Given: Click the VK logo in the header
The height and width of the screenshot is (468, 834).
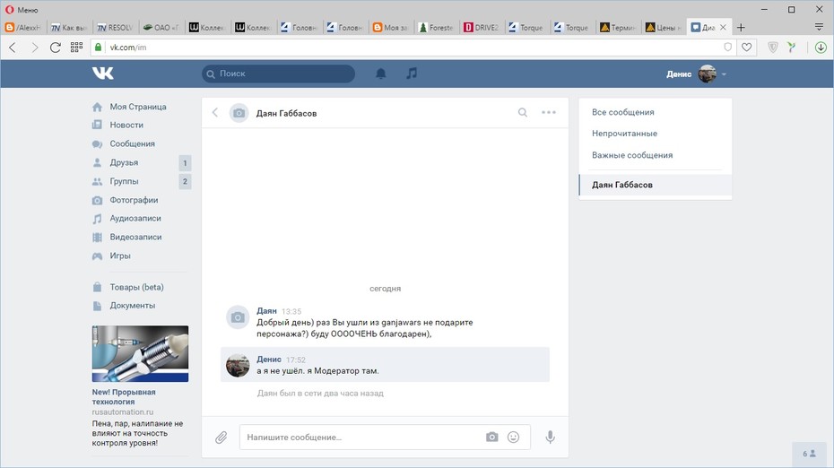Looking at the screenshot, I should 102,73.
